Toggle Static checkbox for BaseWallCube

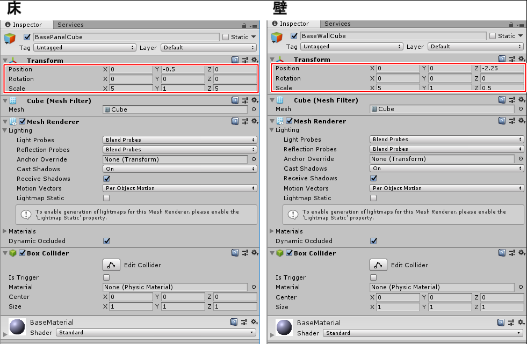pos(493,36)
